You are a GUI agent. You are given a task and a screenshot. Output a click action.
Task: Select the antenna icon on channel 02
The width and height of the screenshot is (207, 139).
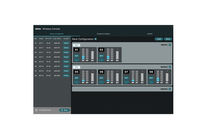coord(117,49)
